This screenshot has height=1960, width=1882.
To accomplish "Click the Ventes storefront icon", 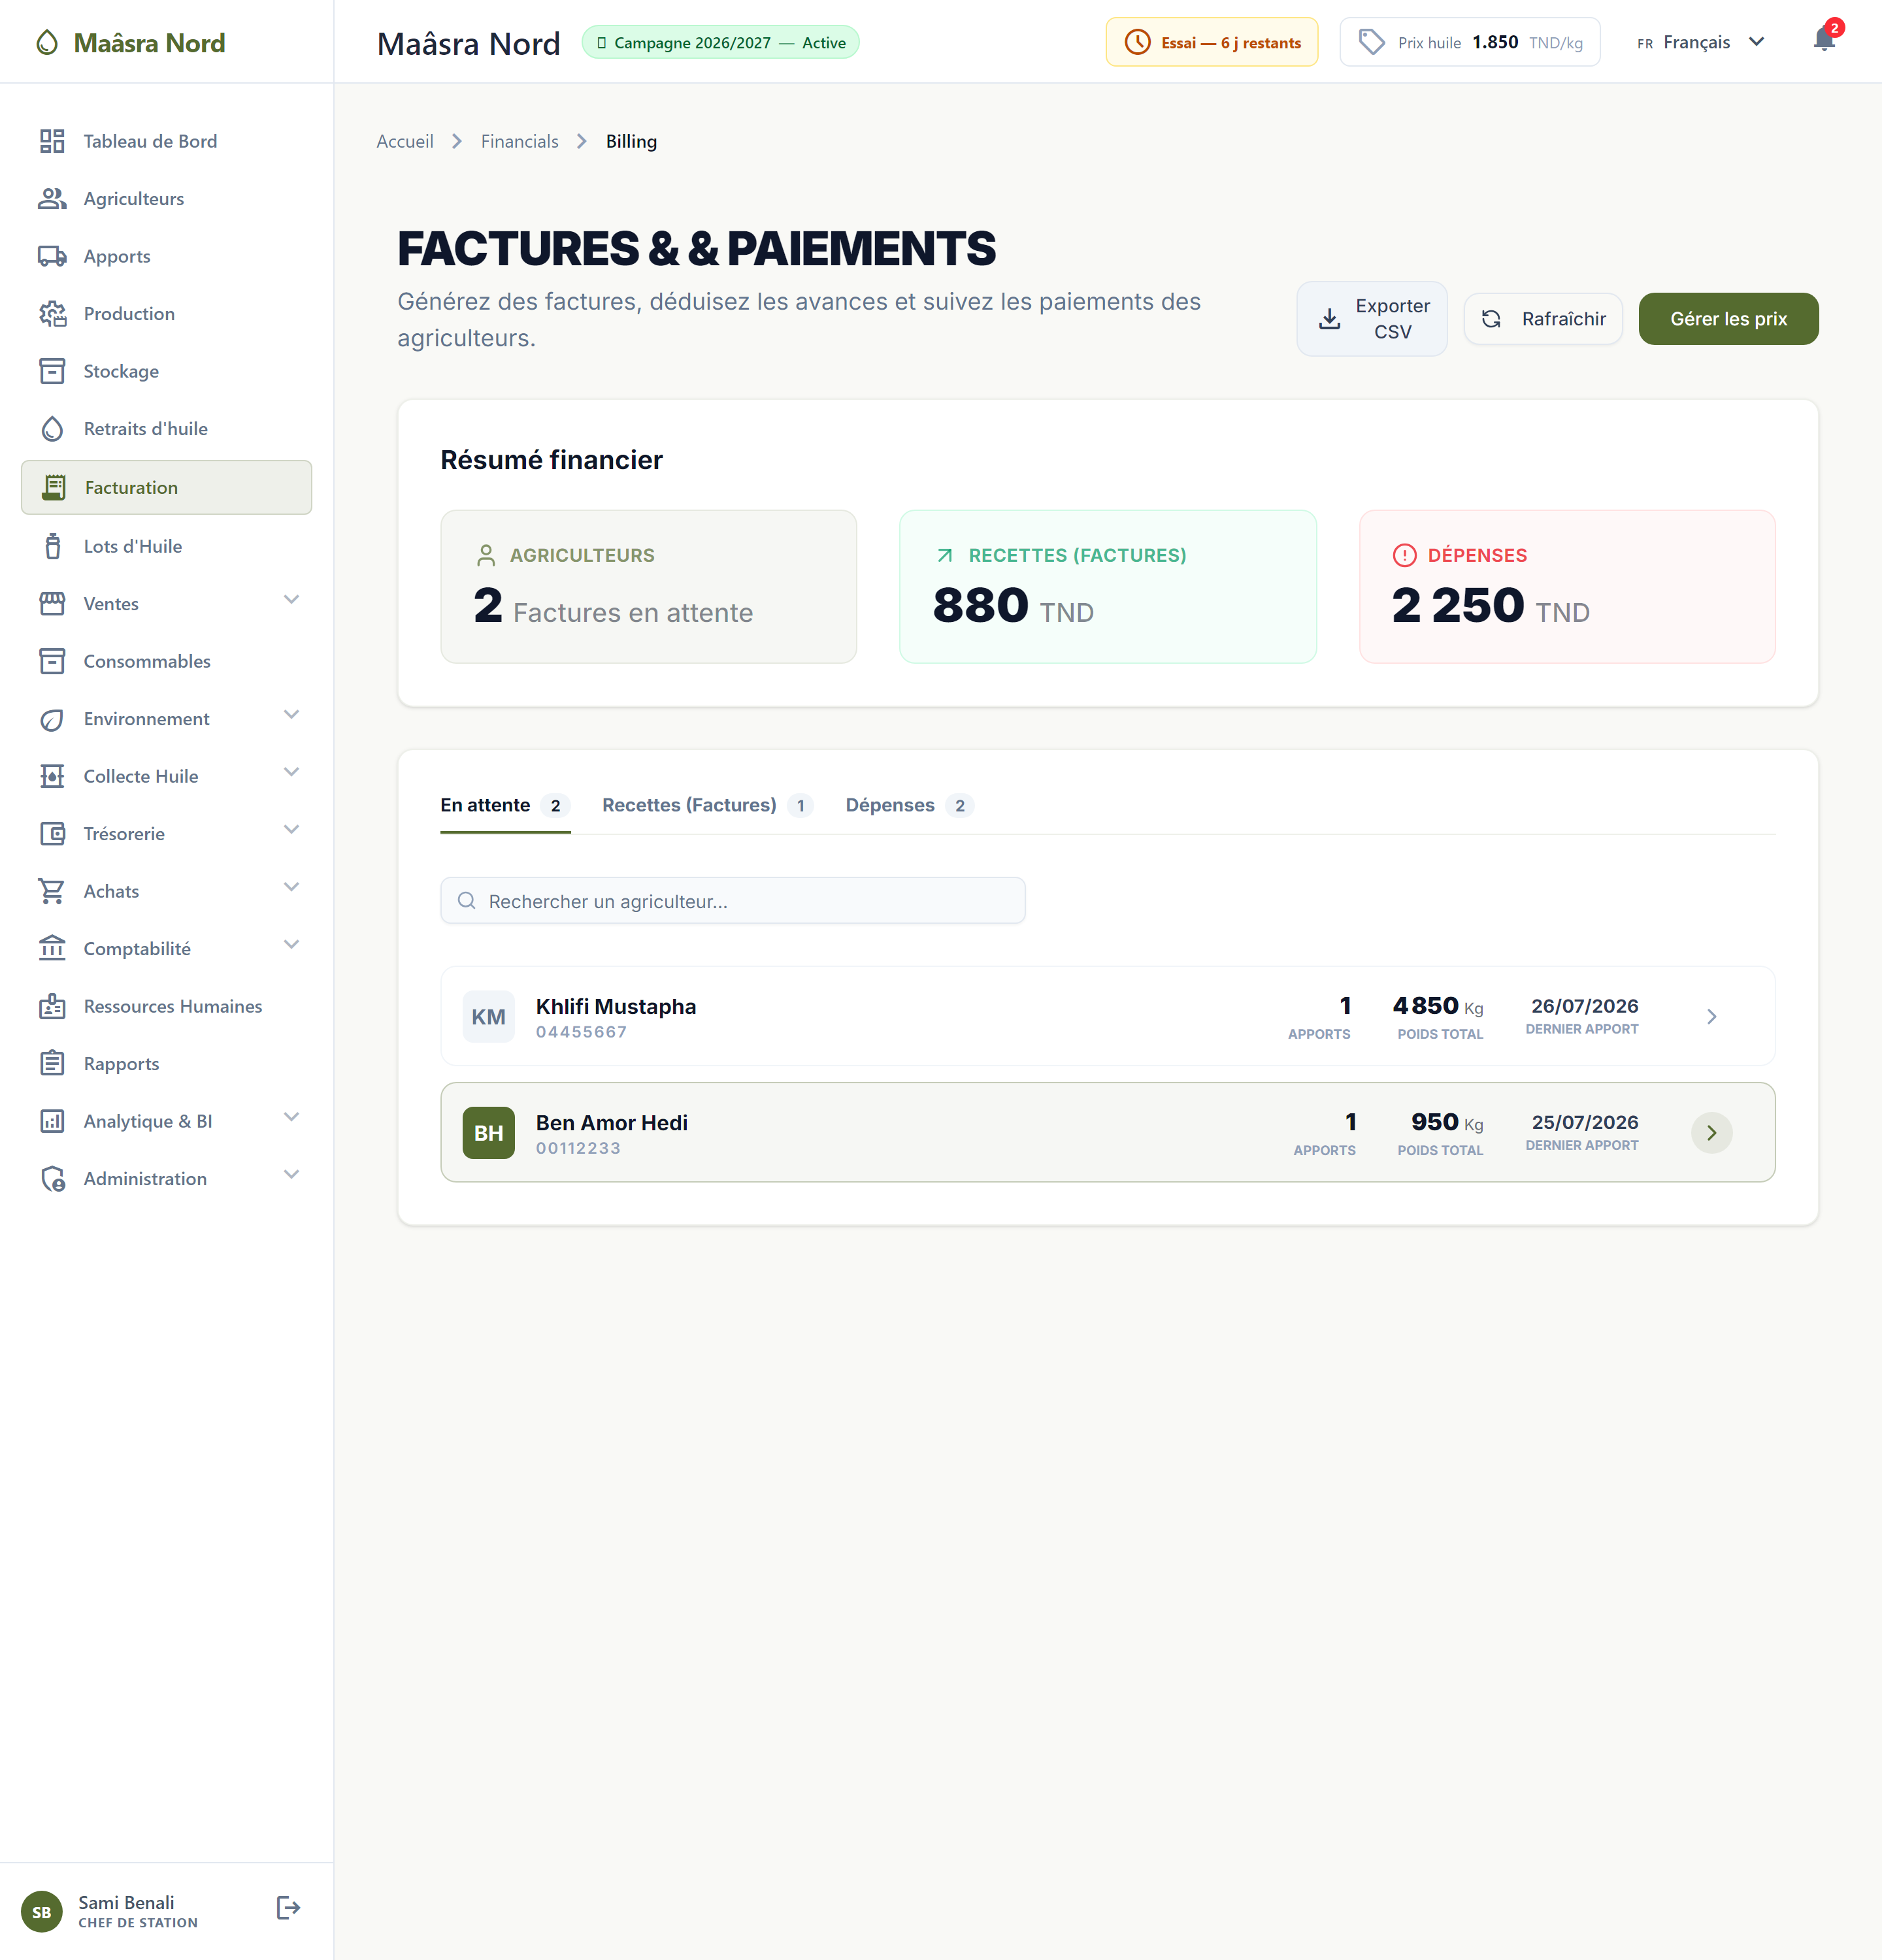I will click(x=52, y=603).
